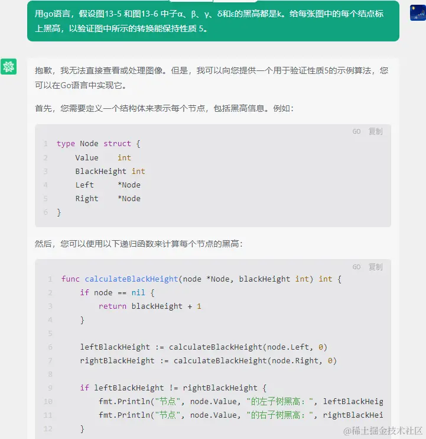
Task: Click the Println line with '的右子树黑高'
Action: (240, 415)
